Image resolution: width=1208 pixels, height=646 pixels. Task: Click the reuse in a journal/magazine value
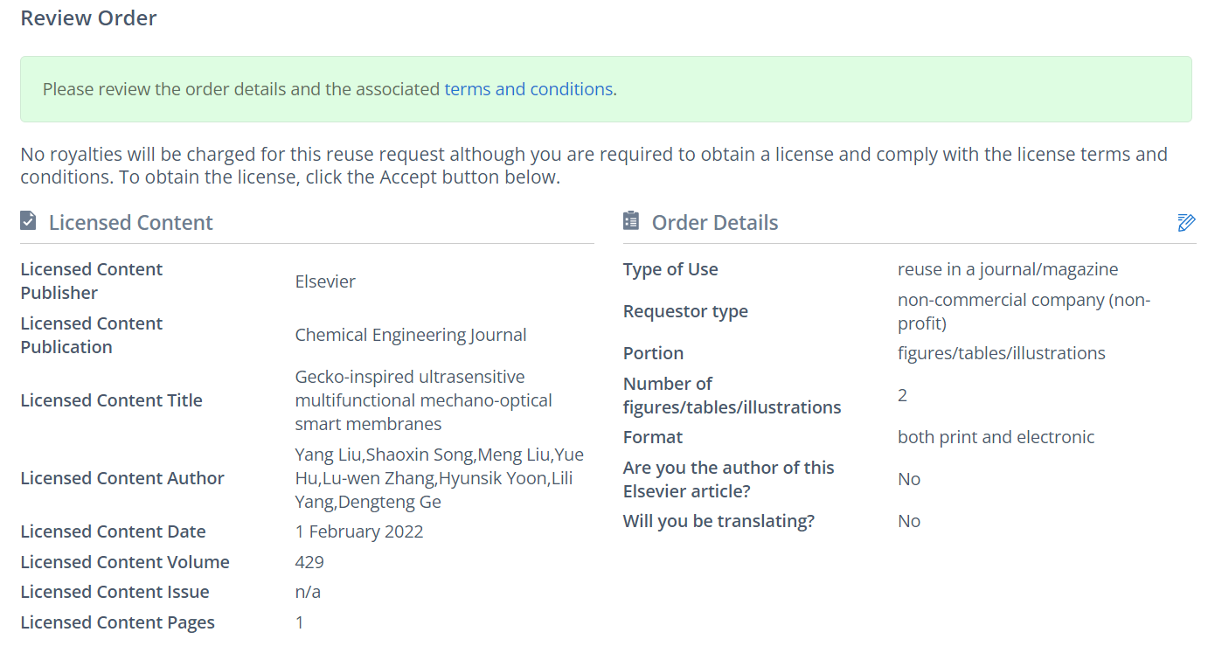click(x=1007, y=269)
